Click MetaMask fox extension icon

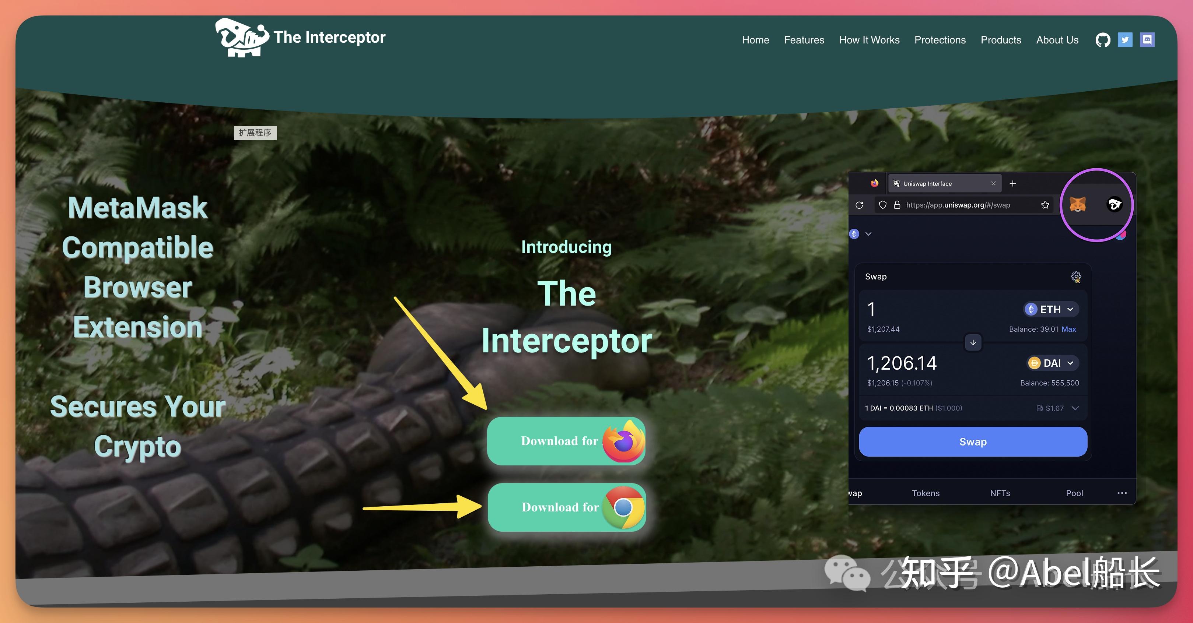pyautogui.click(x=1078, y=204)
